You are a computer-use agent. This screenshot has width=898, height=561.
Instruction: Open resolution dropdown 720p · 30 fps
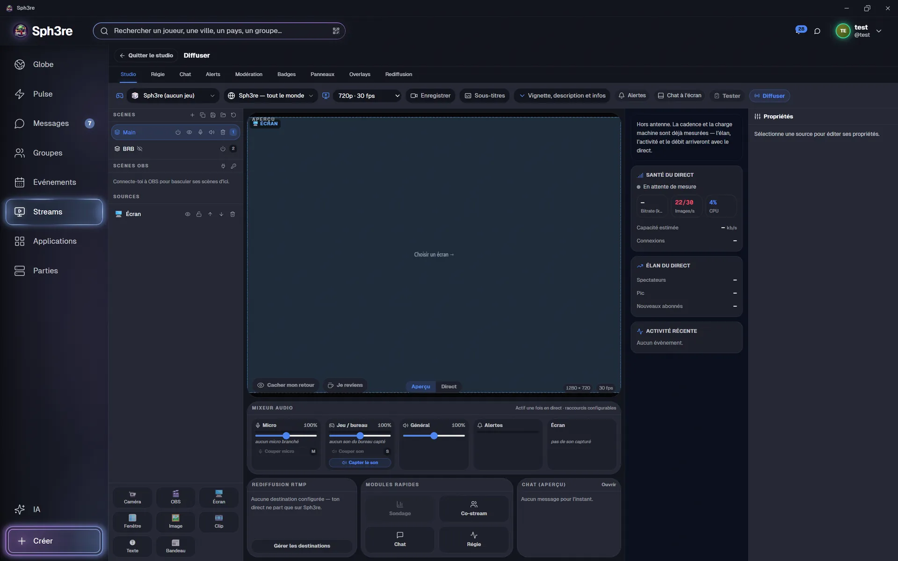pyautogui.click(x=368, y=96)
